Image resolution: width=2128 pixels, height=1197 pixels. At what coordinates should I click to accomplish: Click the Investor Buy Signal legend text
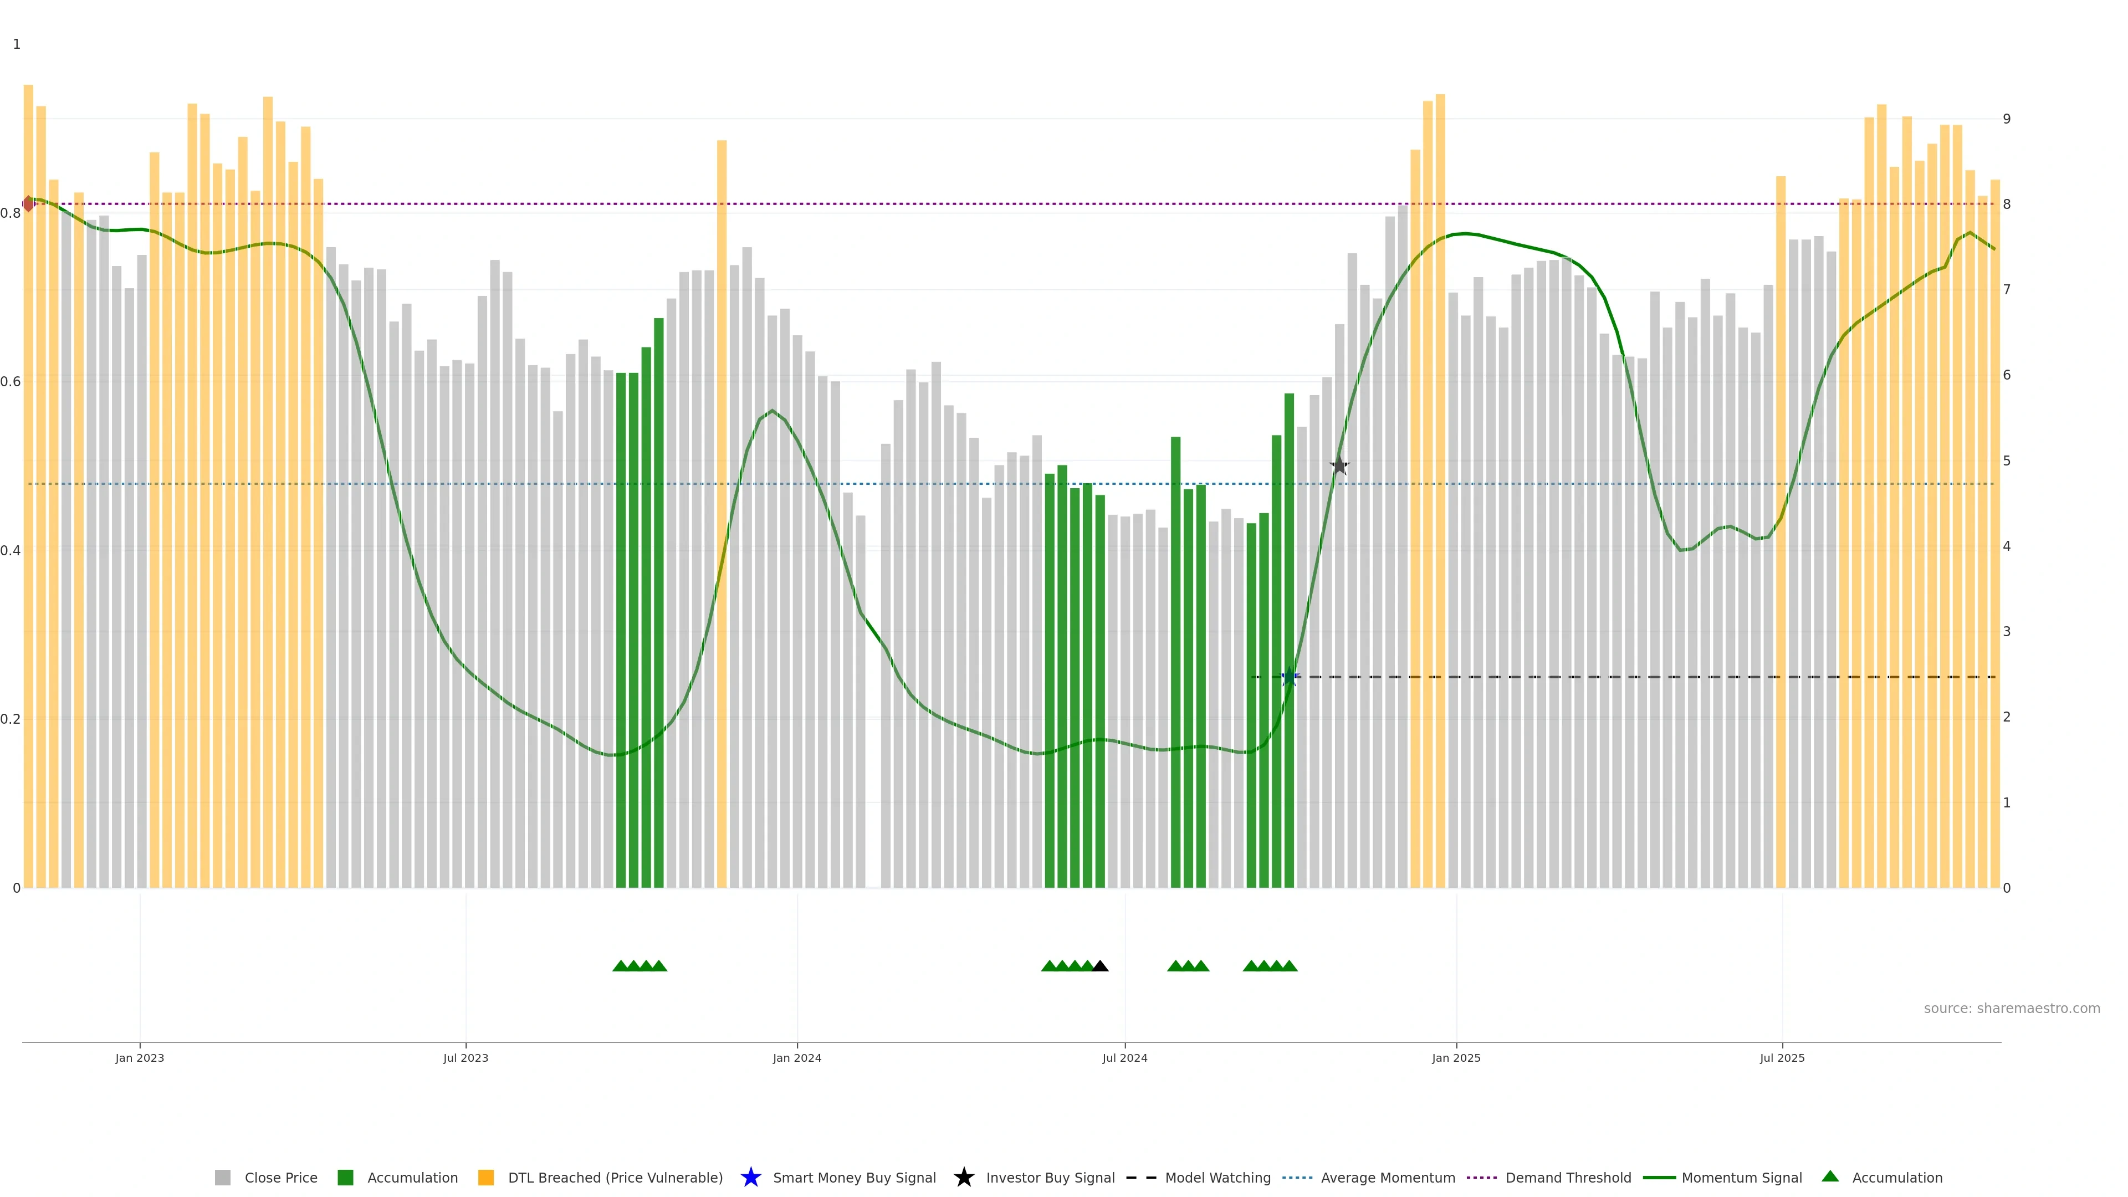[x=1050, y=1177]
